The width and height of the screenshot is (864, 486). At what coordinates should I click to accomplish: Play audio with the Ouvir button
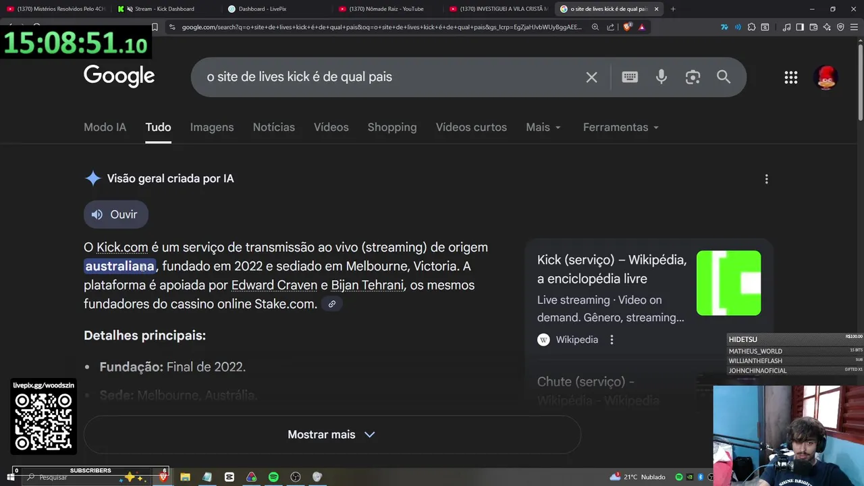pyautogui.click(x=115, y=215)
